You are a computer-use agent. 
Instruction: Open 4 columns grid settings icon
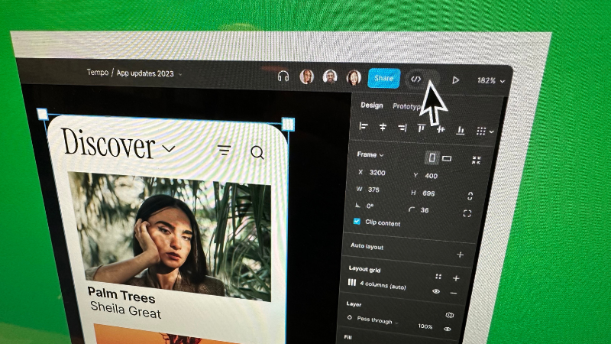(352, 282)
